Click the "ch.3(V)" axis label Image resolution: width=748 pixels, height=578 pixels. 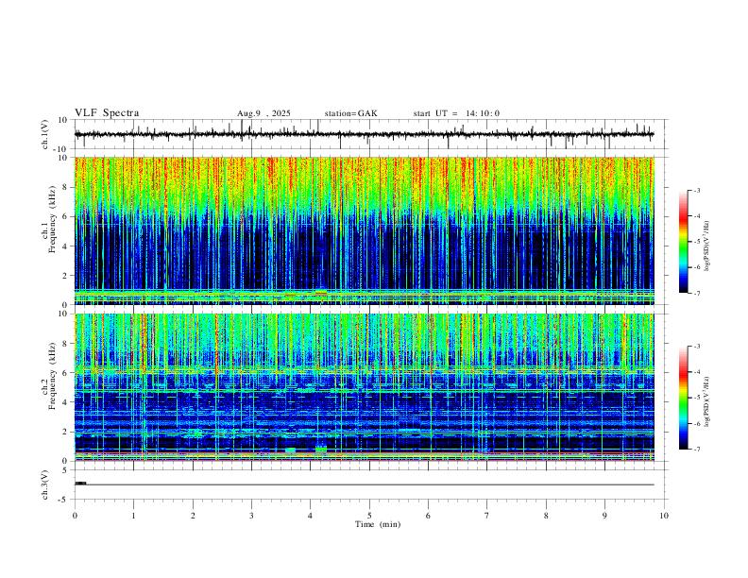[45, 484]
